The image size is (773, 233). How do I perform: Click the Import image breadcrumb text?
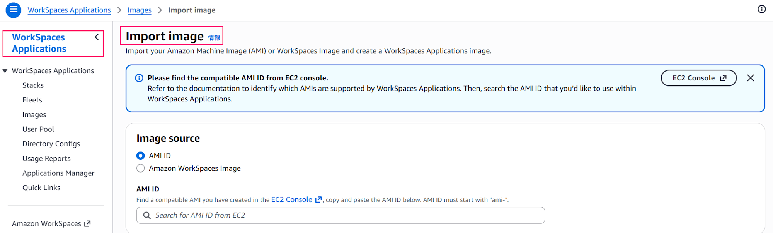(192, 10)
